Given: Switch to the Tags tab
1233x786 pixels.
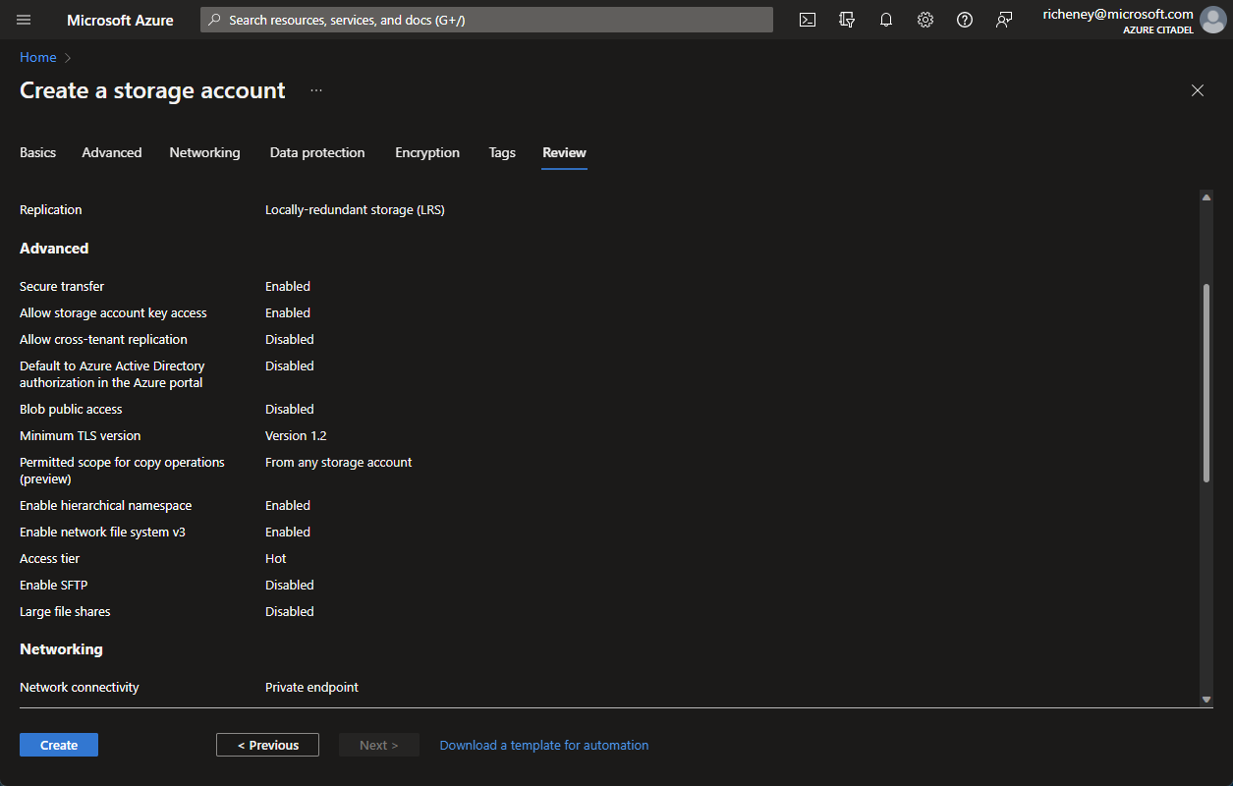Looking at the screenshot, I should click(501, 152).
